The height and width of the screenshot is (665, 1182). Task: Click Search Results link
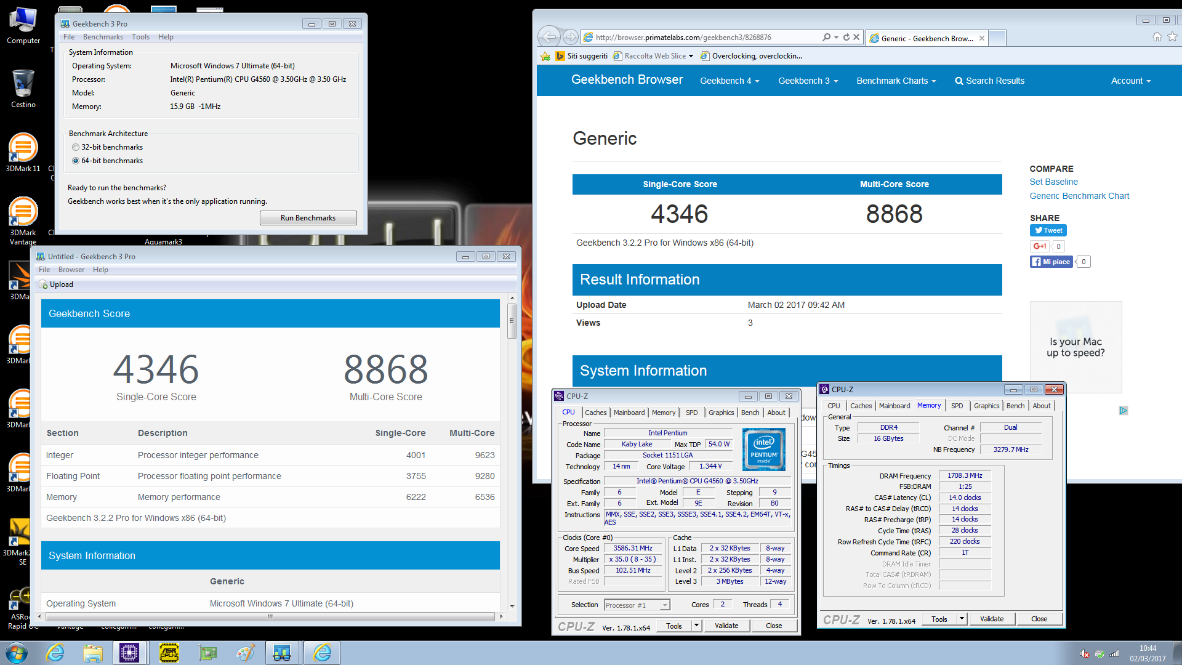coord(989,81)
